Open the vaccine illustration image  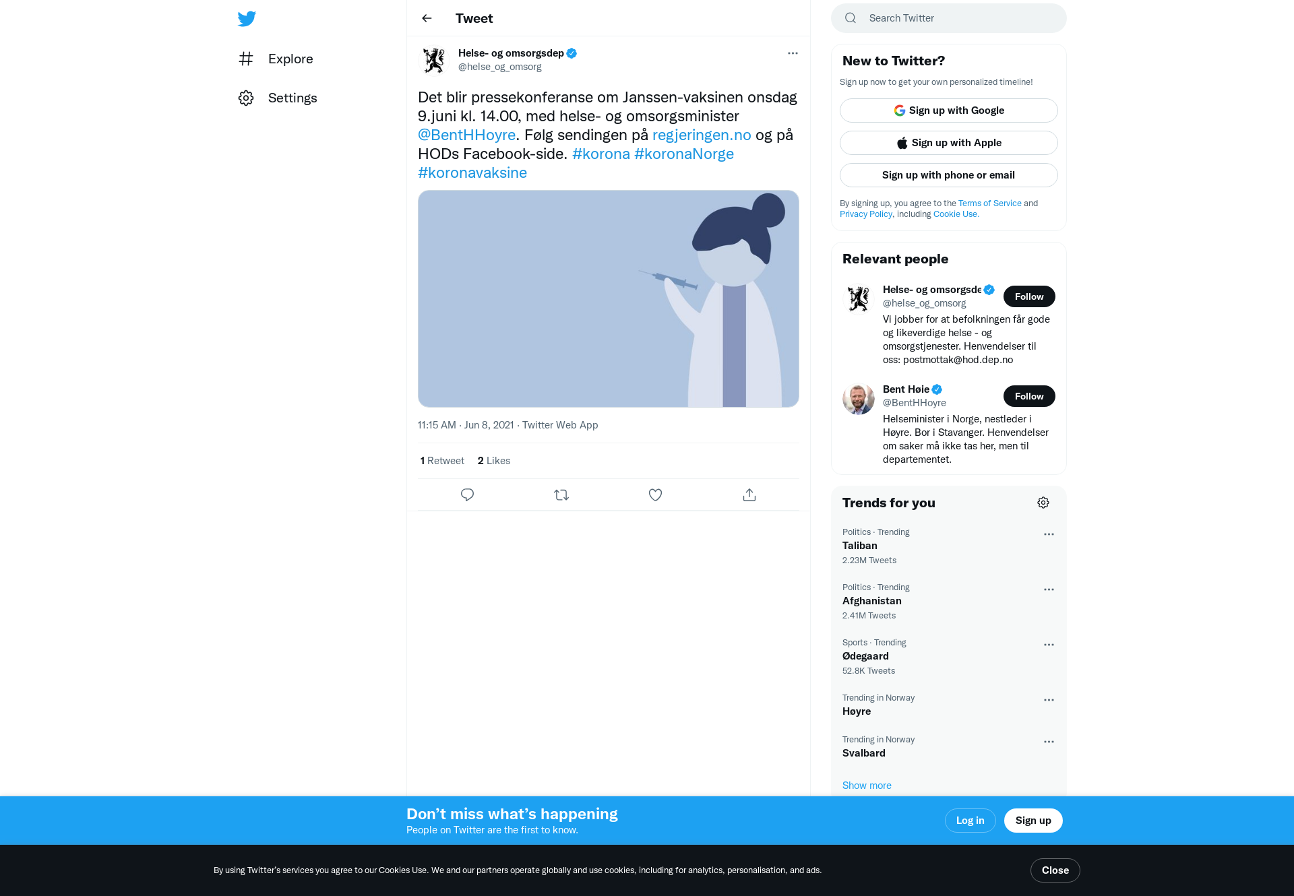(609, 298)
